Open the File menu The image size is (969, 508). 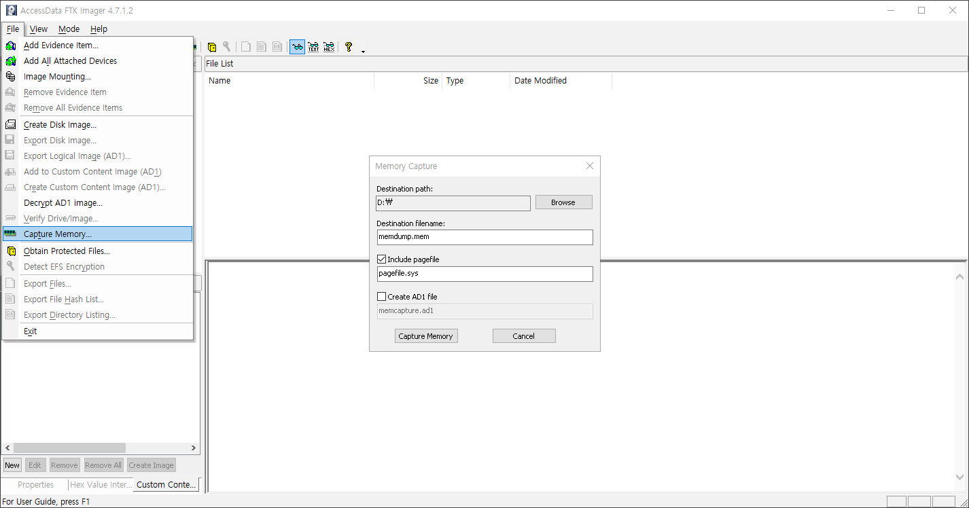click(13, 29)
